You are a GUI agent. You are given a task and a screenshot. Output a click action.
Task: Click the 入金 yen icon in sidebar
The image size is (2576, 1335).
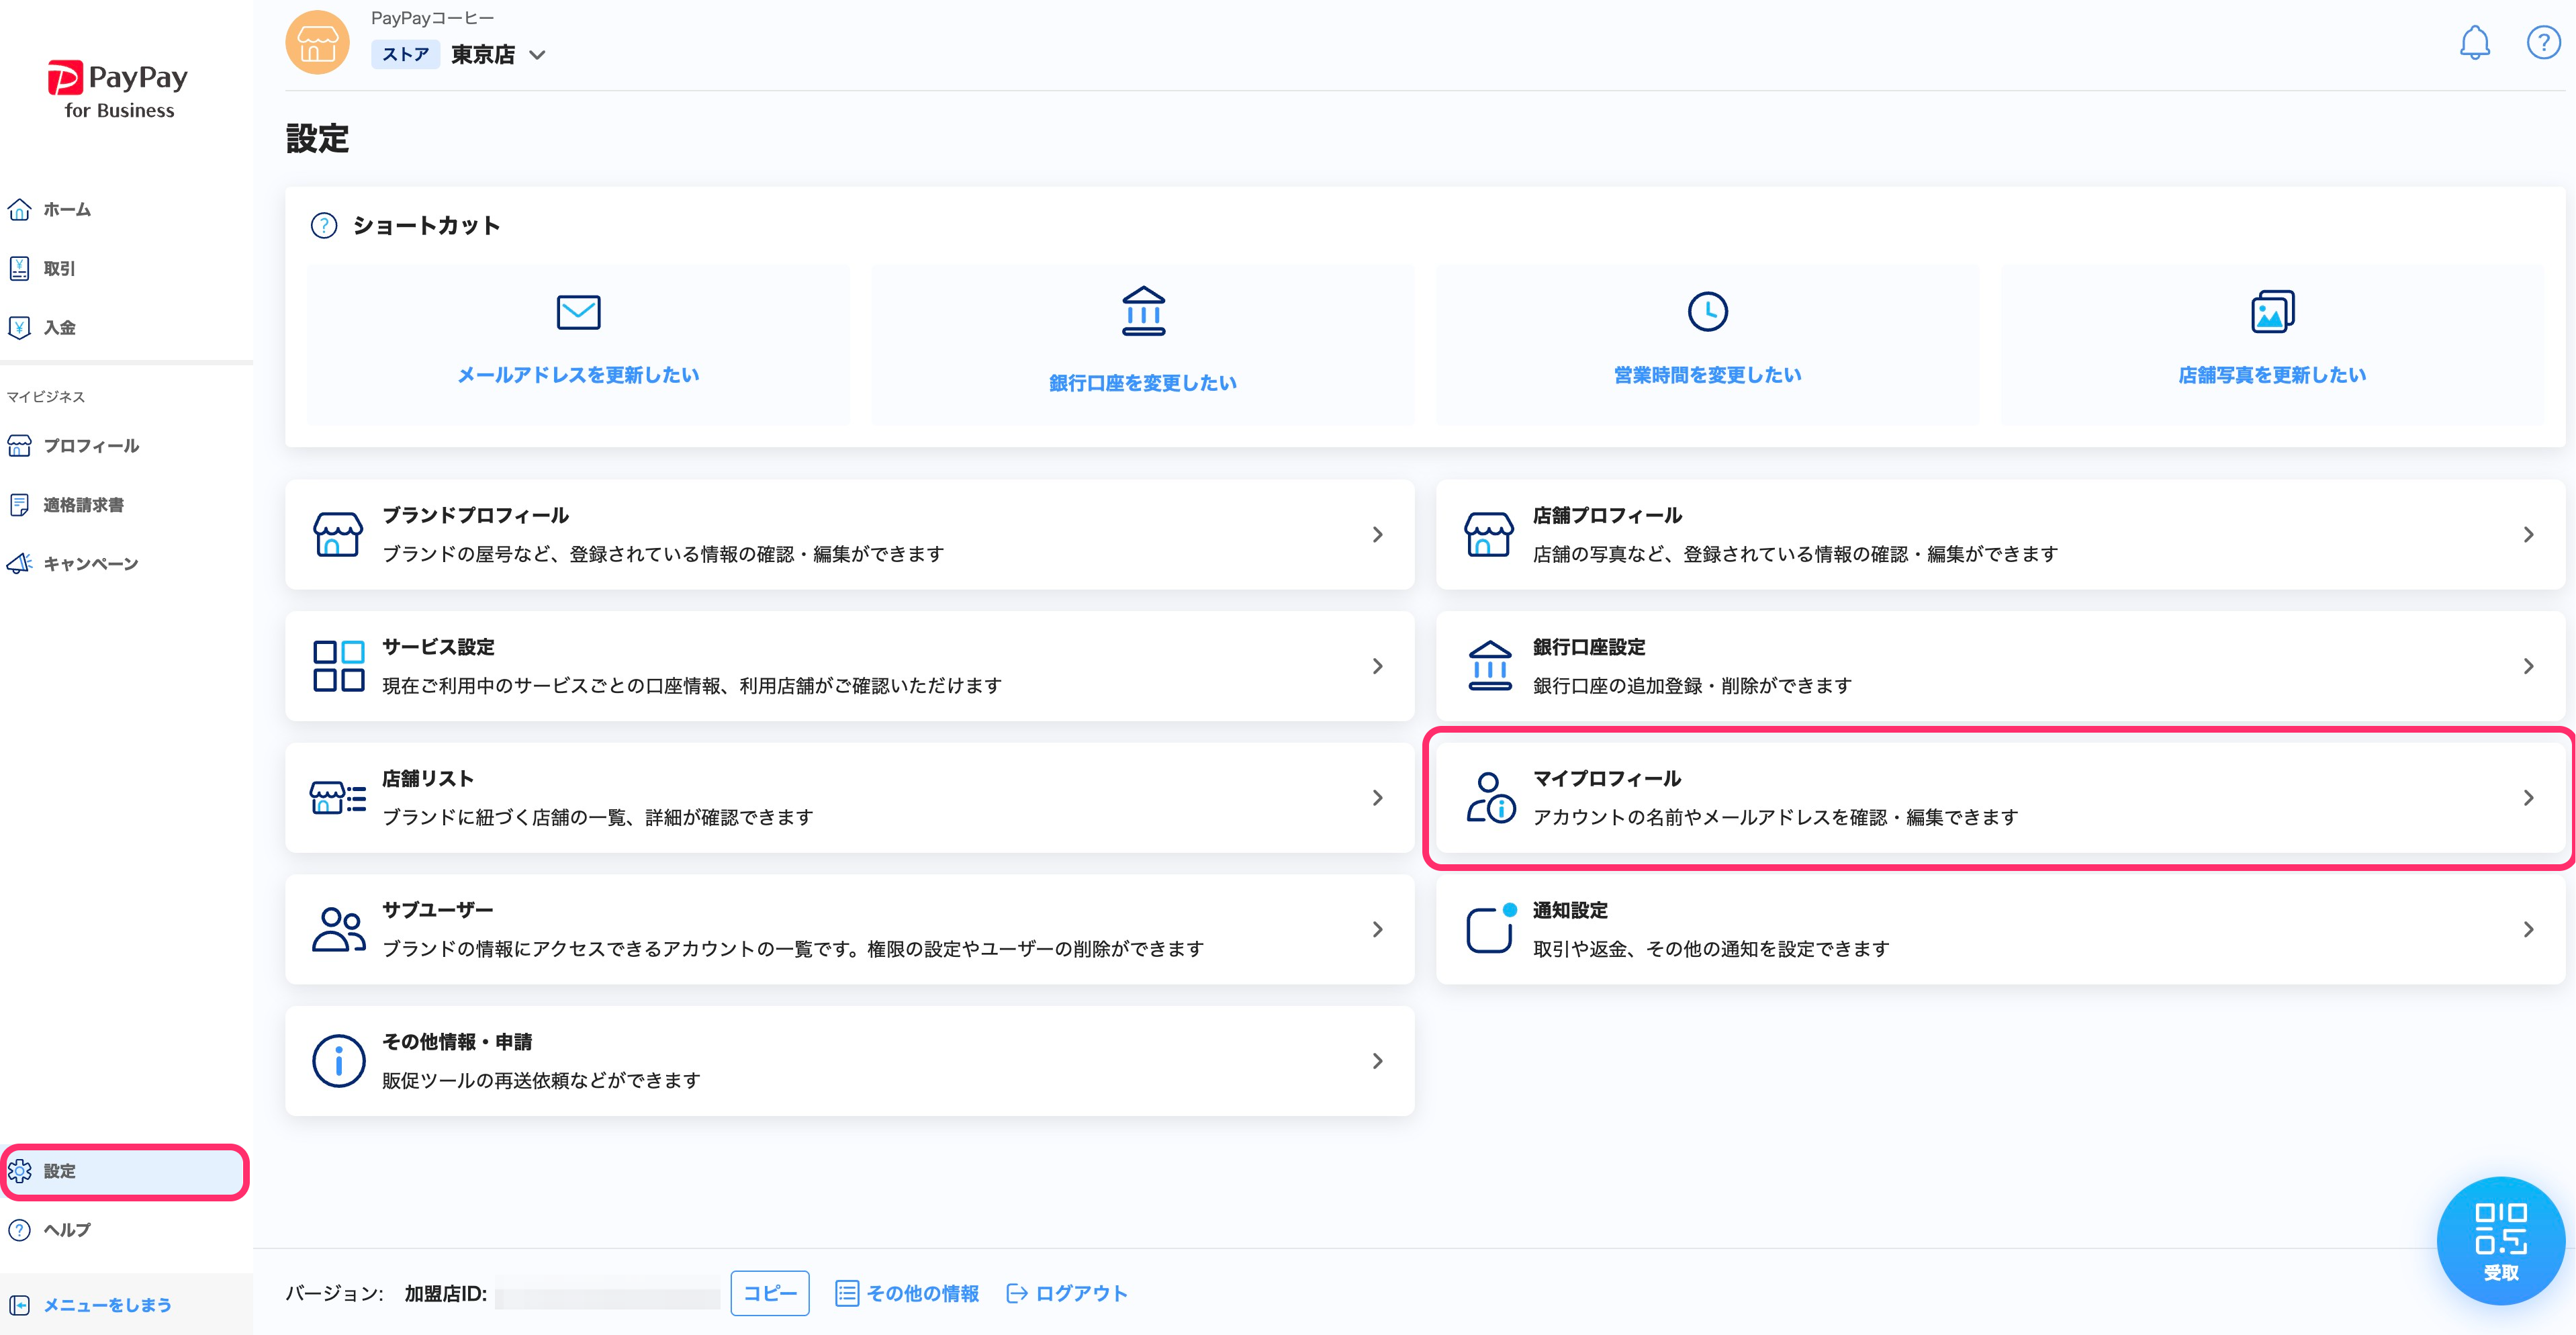[19, 327]
